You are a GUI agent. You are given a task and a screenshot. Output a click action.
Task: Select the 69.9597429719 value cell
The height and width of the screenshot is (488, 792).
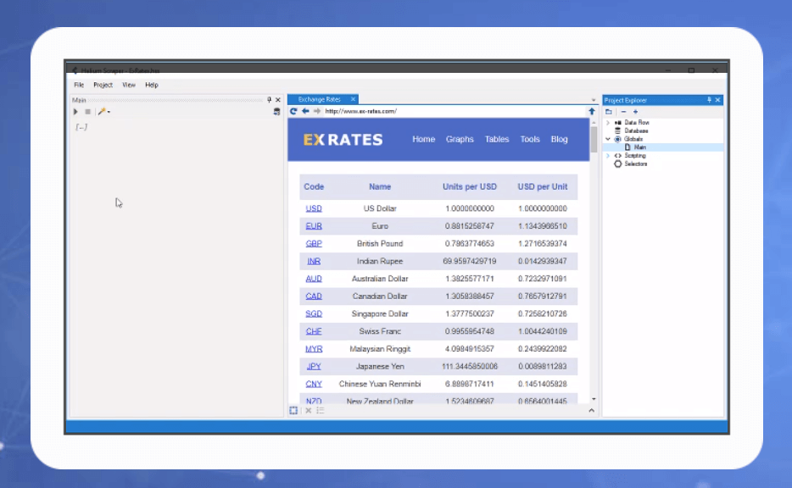click(x=470, y=262)
